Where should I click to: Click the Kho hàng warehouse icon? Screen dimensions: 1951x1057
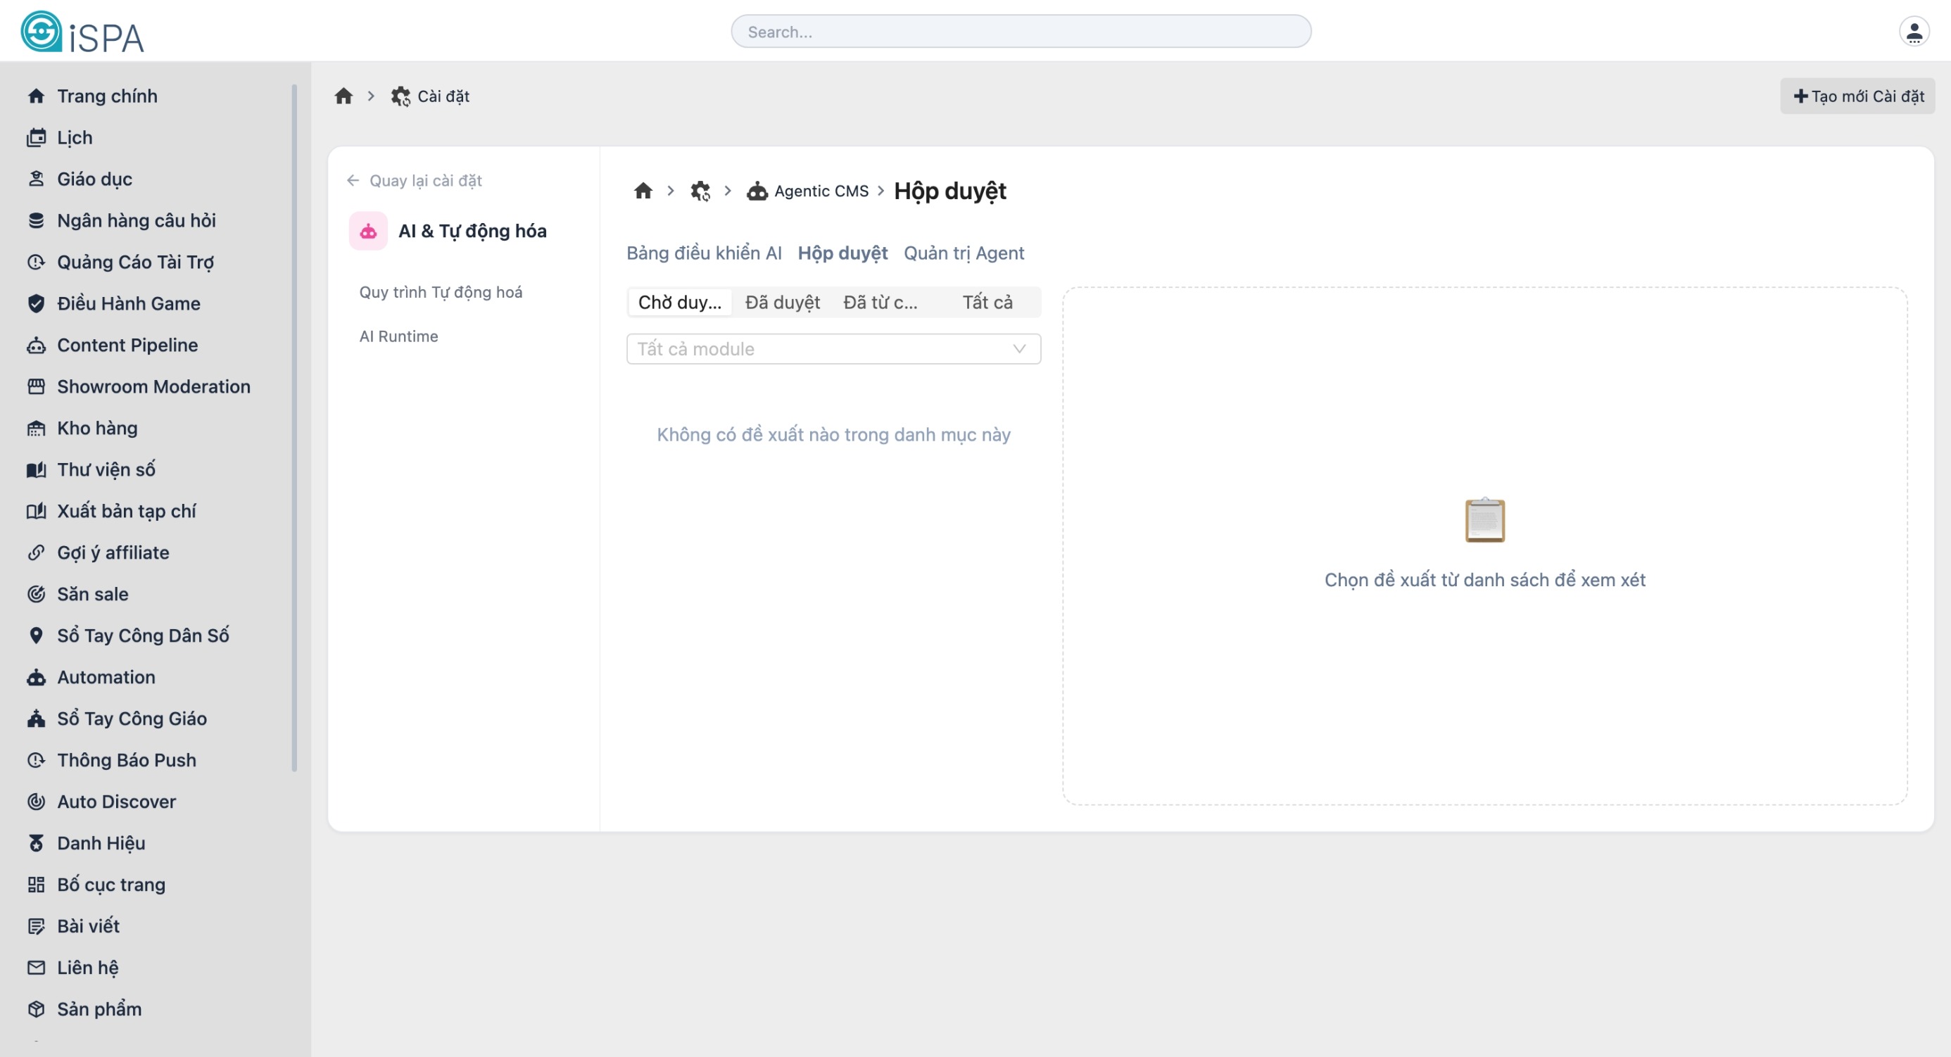[x=37, y=429]
